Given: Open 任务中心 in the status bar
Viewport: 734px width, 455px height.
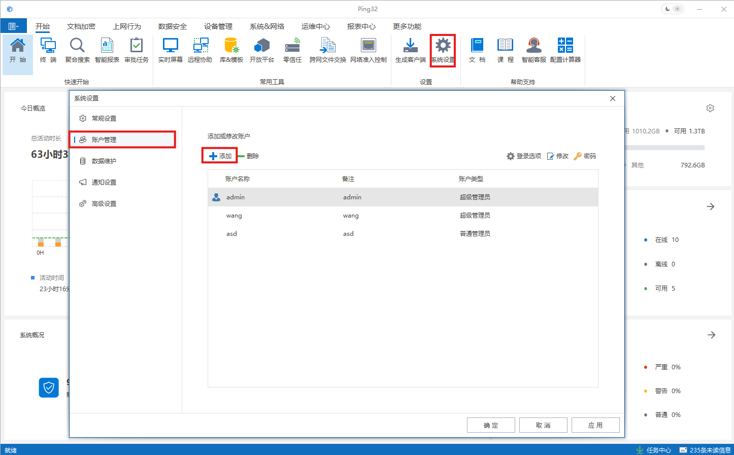Looking at the screenshot, I should pyautogui.click(x=658, y=449).
